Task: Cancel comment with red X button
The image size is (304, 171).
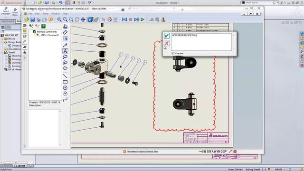Action: (167, 43)
